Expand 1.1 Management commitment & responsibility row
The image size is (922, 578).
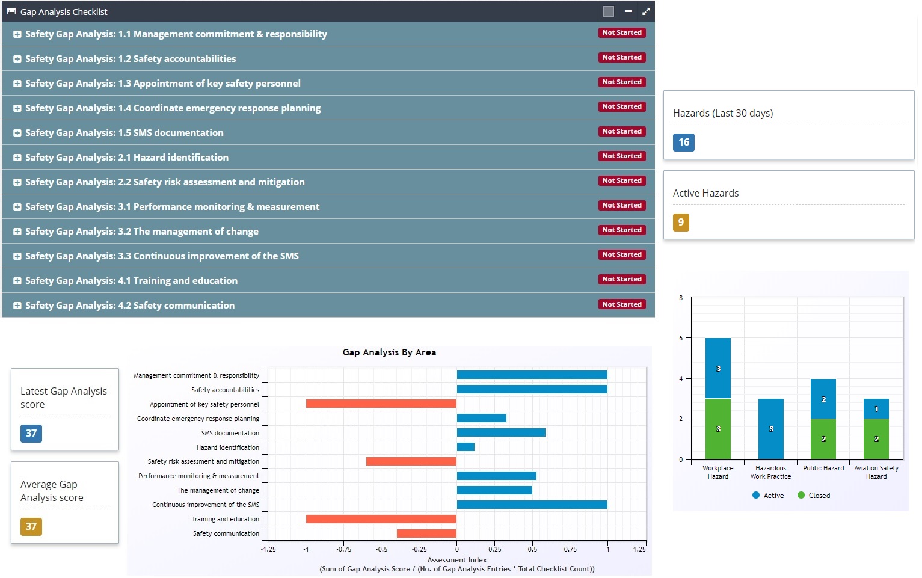17,35
